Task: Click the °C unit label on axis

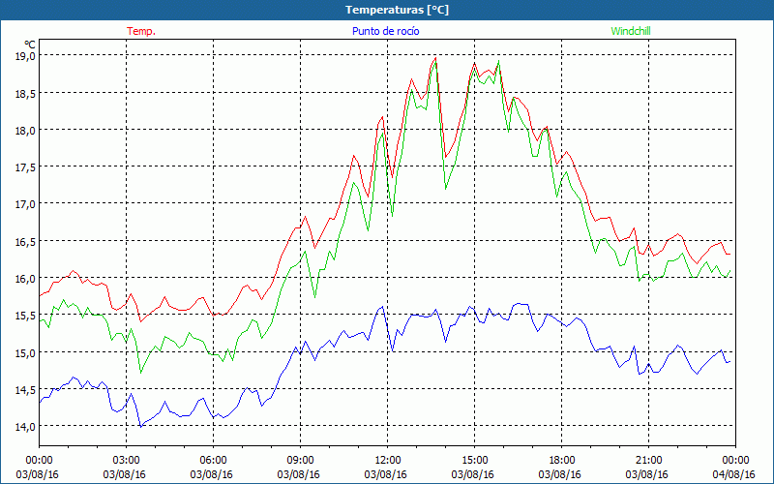Action: (x=30, y=45)
